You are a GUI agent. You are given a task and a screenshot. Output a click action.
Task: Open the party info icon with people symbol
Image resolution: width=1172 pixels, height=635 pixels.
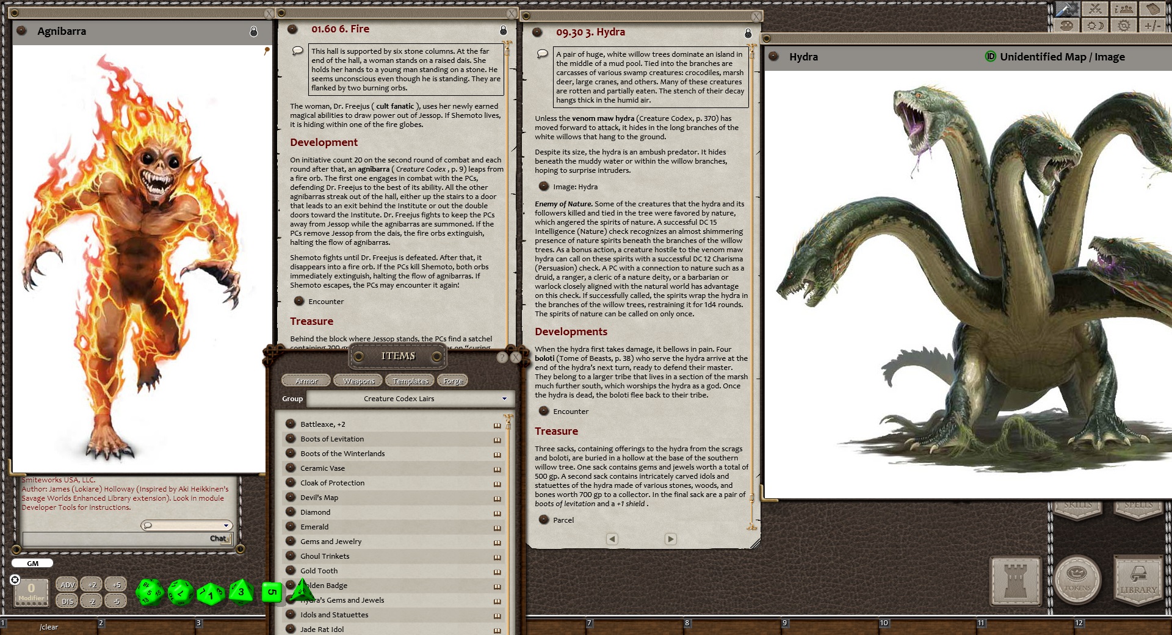1125,9
